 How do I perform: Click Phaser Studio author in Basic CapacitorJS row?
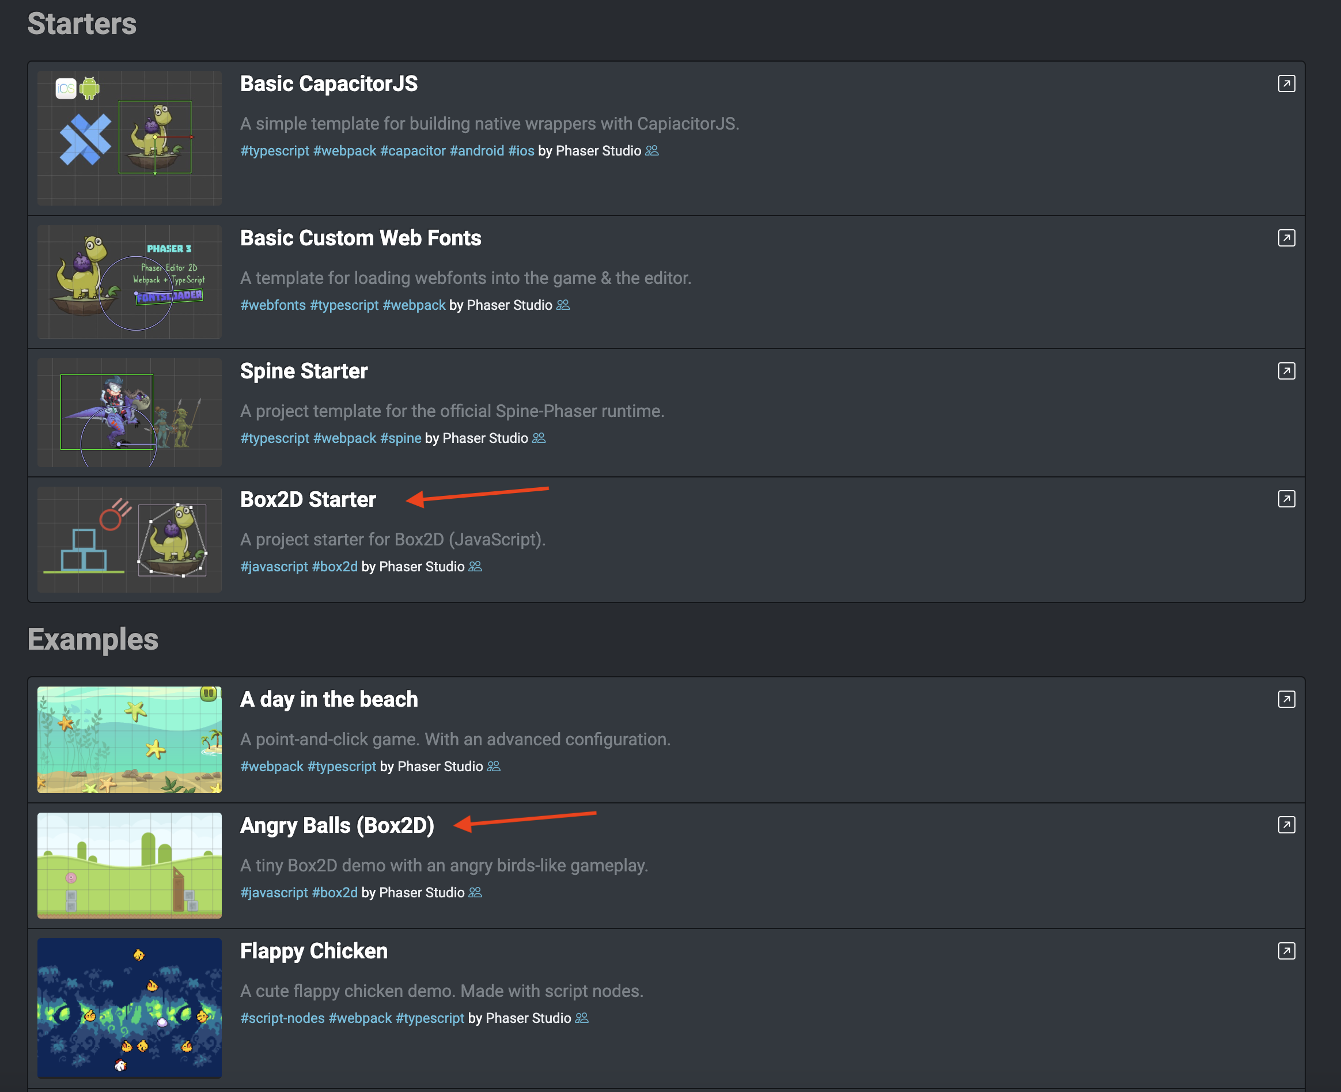click(598, 151)
